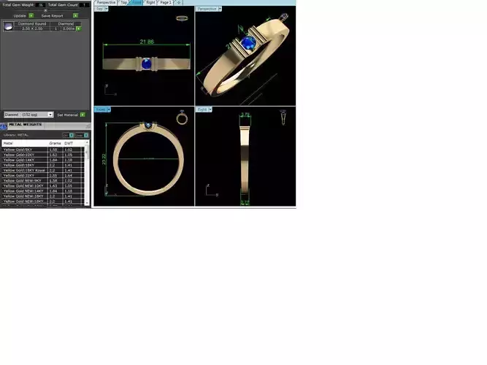Click the 2.50 X 2.50 gem size cell
This screenshot has width=487, height=365.
click(x=32, y=28)
